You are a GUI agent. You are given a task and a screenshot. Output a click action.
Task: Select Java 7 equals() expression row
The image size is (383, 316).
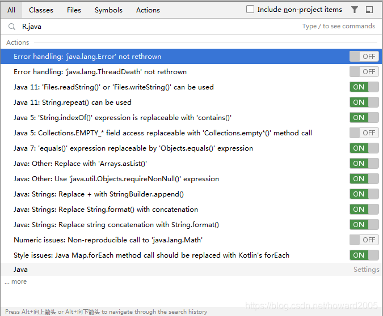191,148
